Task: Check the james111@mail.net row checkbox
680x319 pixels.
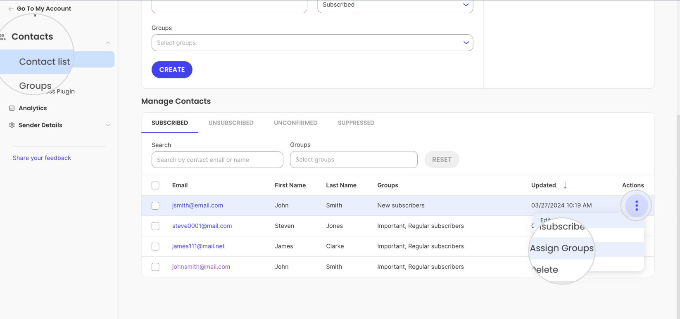Action: [155, 246]
